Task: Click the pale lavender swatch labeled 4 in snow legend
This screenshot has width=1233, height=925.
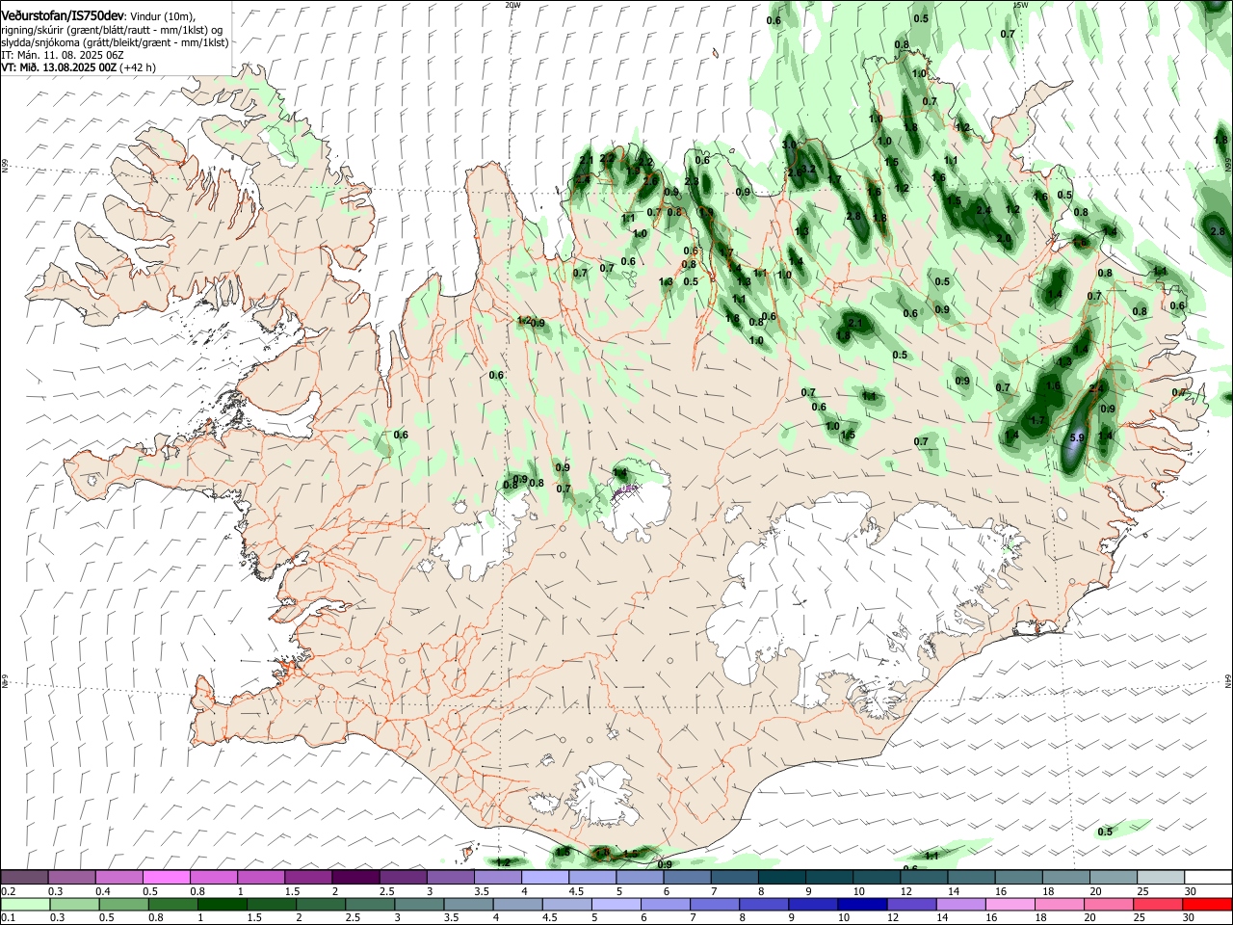Action: point(545,878)
